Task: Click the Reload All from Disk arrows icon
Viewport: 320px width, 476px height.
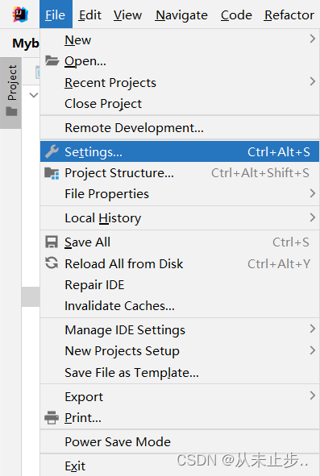Action: tap(52, 263)
